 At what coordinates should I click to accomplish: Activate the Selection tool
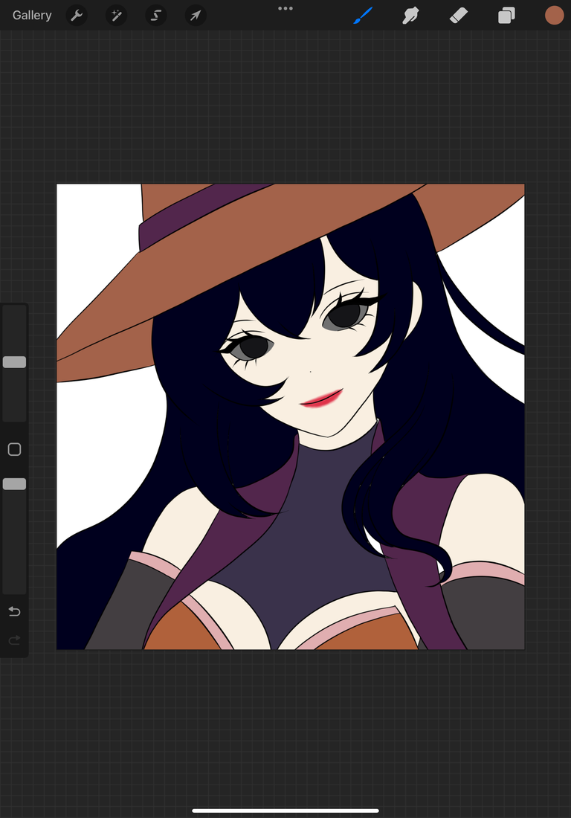click(156, 15)
